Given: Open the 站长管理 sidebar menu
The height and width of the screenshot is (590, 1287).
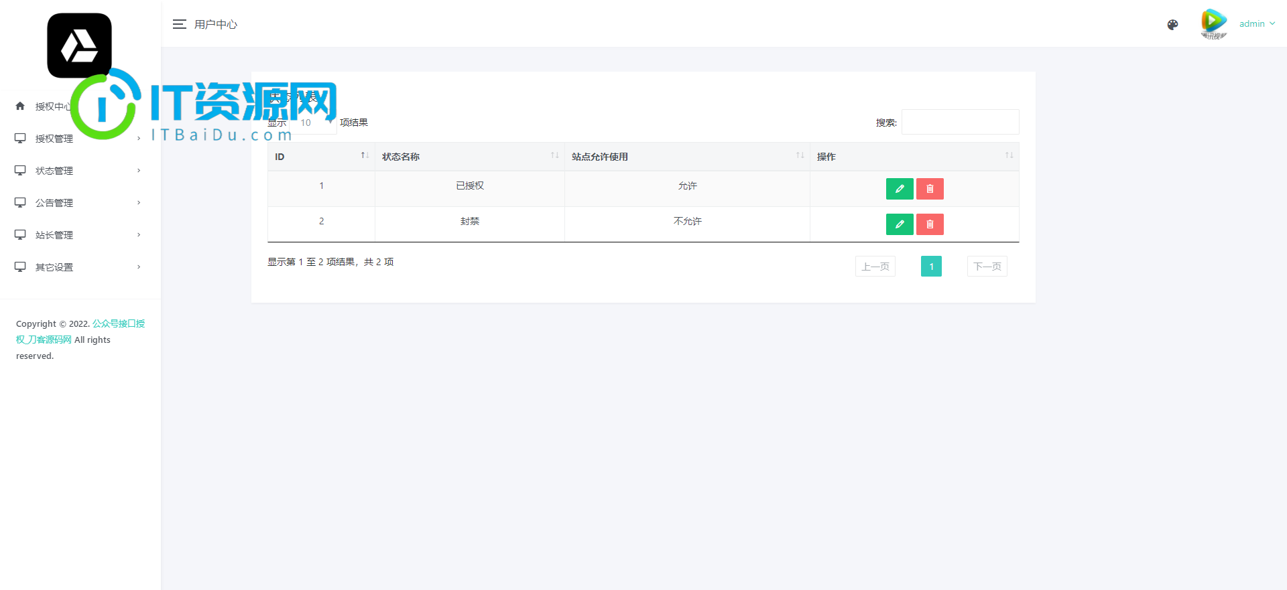Looking at the screenshot, I should tap(80, 235).
